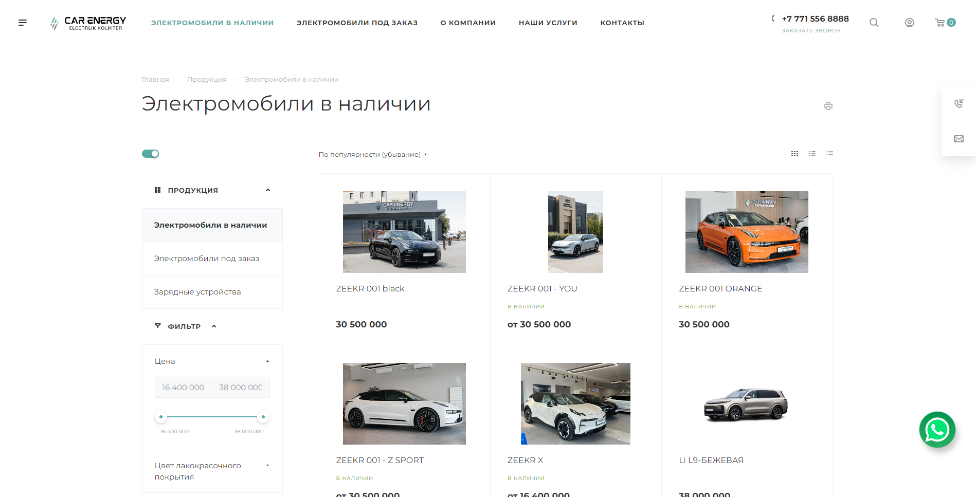Expand Цвет лакокрасочного покрытия filter
This screenshot has width=976, height=497.
[267, 466]
